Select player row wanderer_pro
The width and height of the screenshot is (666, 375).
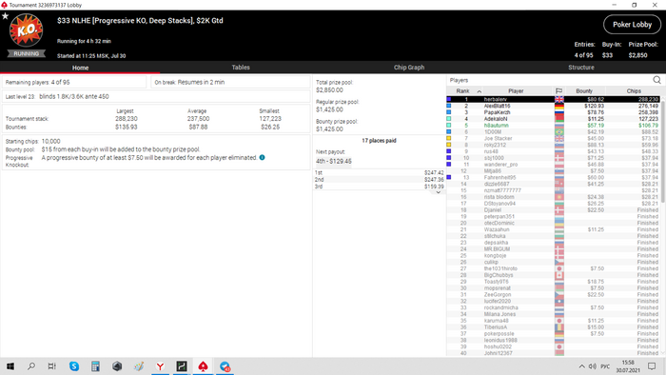554,165
